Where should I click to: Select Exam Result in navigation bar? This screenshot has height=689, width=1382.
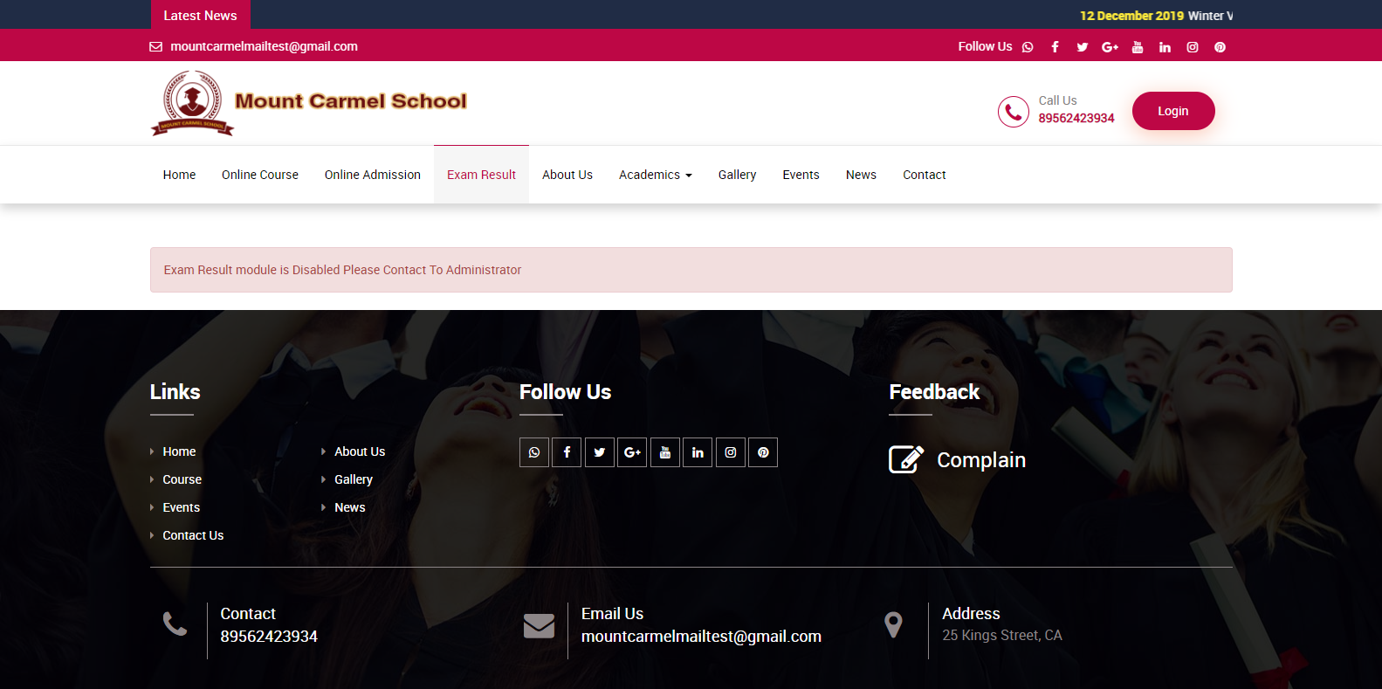[481, 175]
